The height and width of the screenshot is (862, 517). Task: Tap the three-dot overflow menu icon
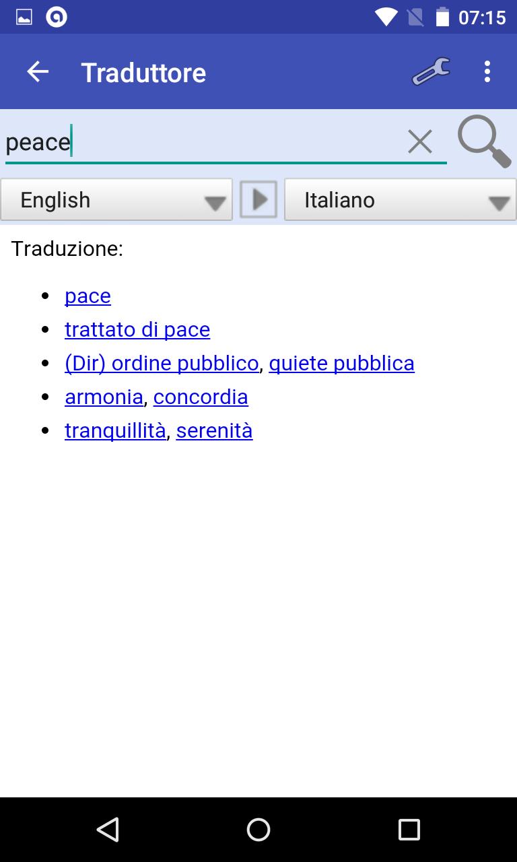tap(487, 71)
